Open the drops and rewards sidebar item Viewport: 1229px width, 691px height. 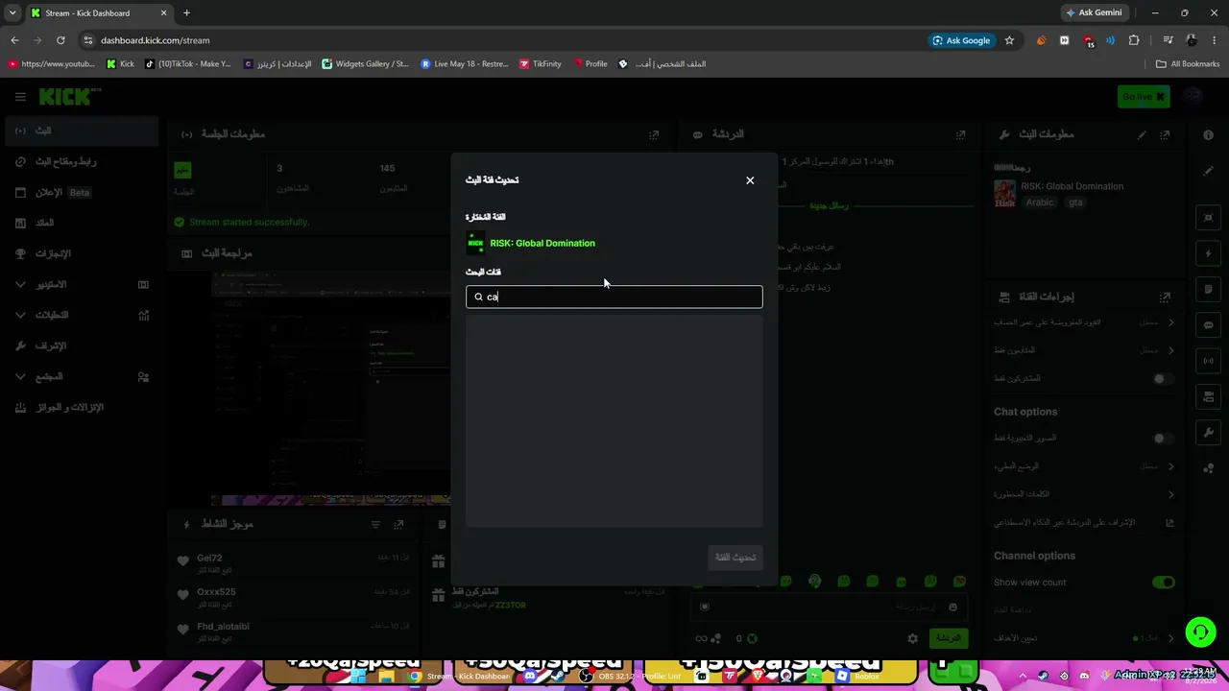[81, 407]
